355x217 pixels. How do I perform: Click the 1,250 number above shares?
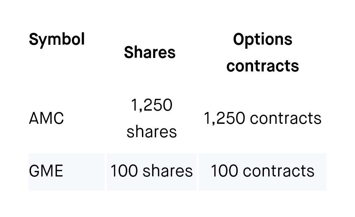point(152,105)
